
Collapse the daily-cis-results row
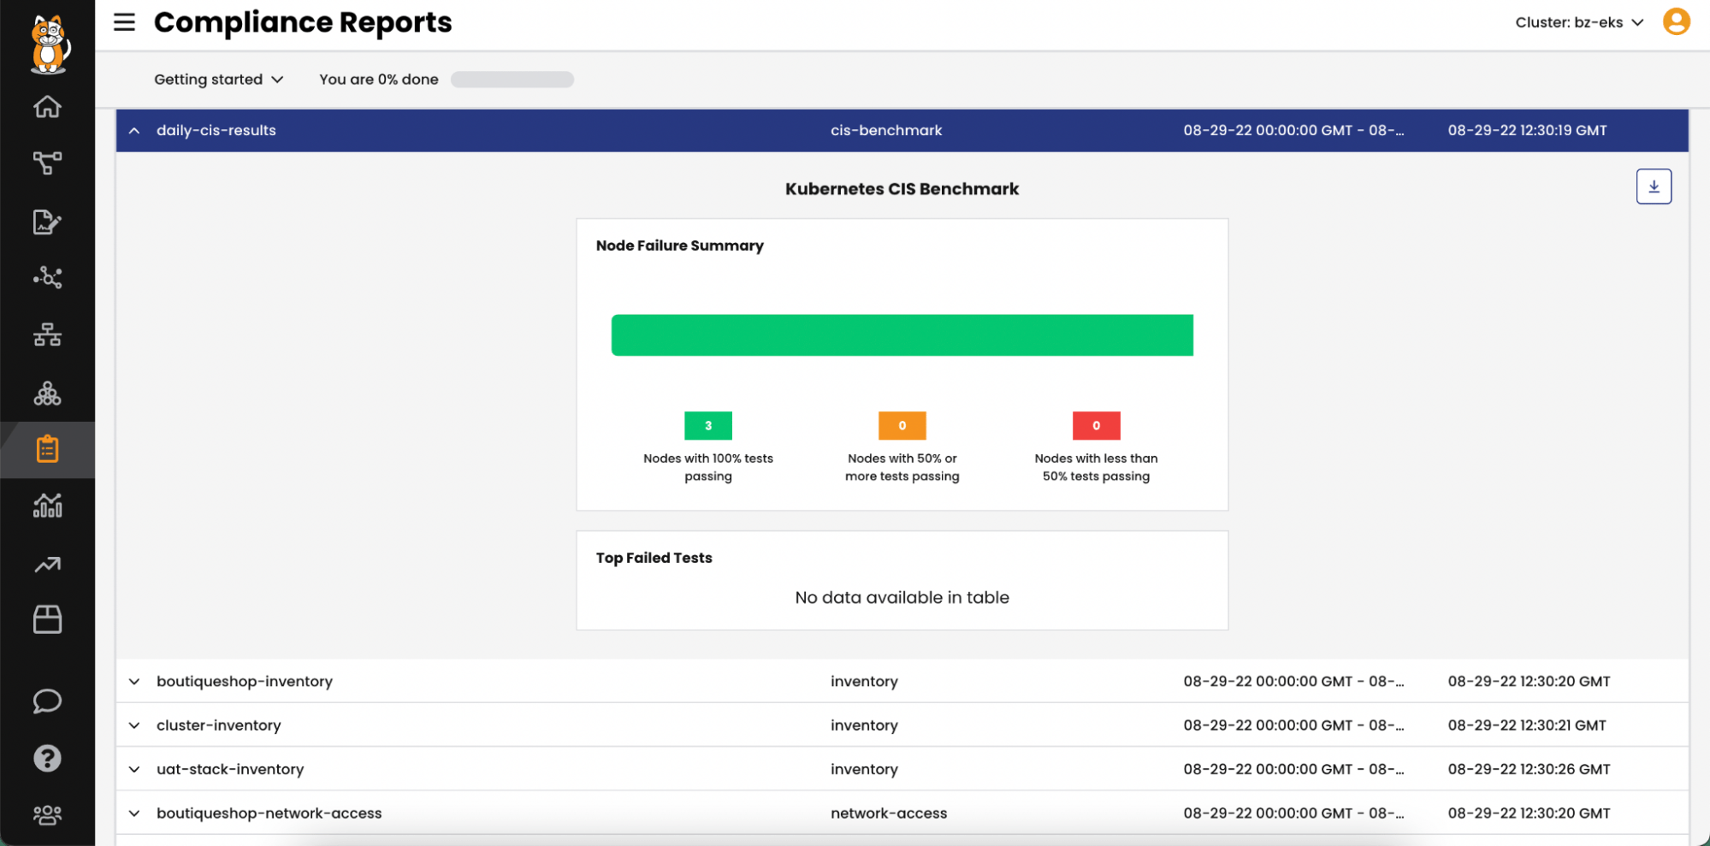(x=134, y=131)
